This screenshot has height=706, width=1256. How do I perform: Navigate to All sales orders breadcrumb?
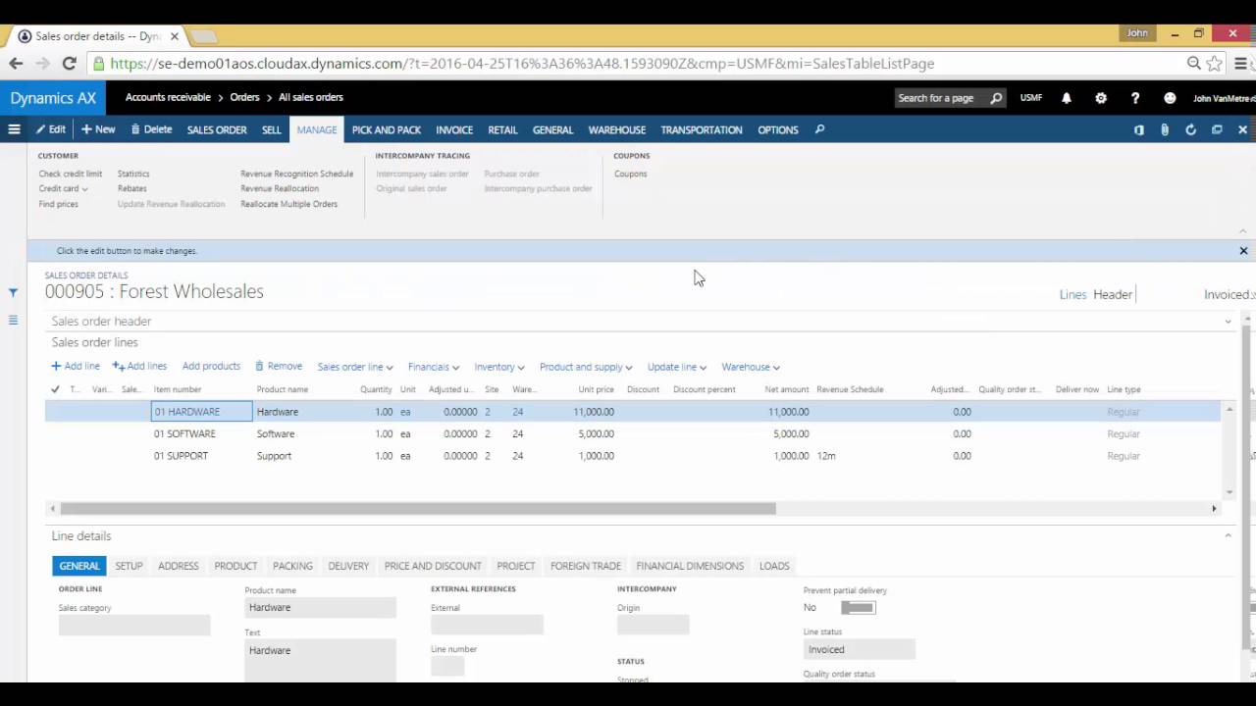[x=311, y=97]
